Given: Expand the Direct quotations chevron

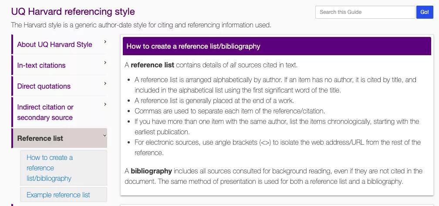Looking at the screenshot, I should (105, 83).
